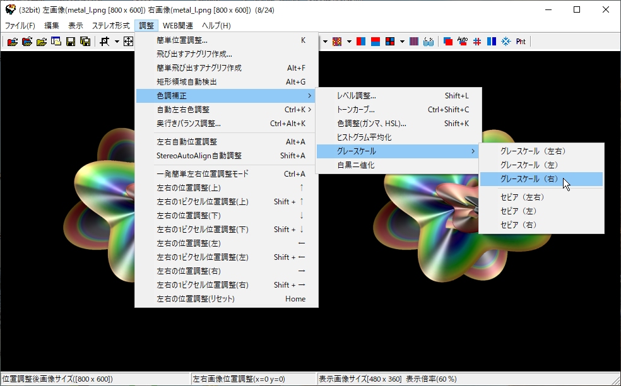Click the red-blue checkerboard toolbar icon
621x386 pixels.
pos(390,42)
